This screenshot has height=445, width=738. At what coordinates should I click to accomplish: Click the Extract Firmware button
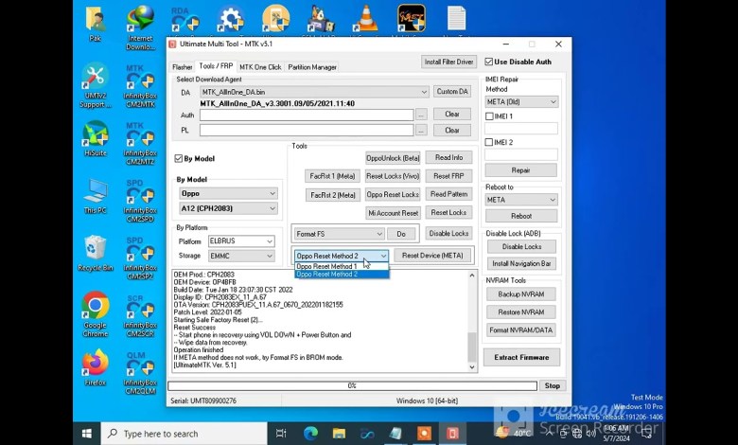point(521,357)
